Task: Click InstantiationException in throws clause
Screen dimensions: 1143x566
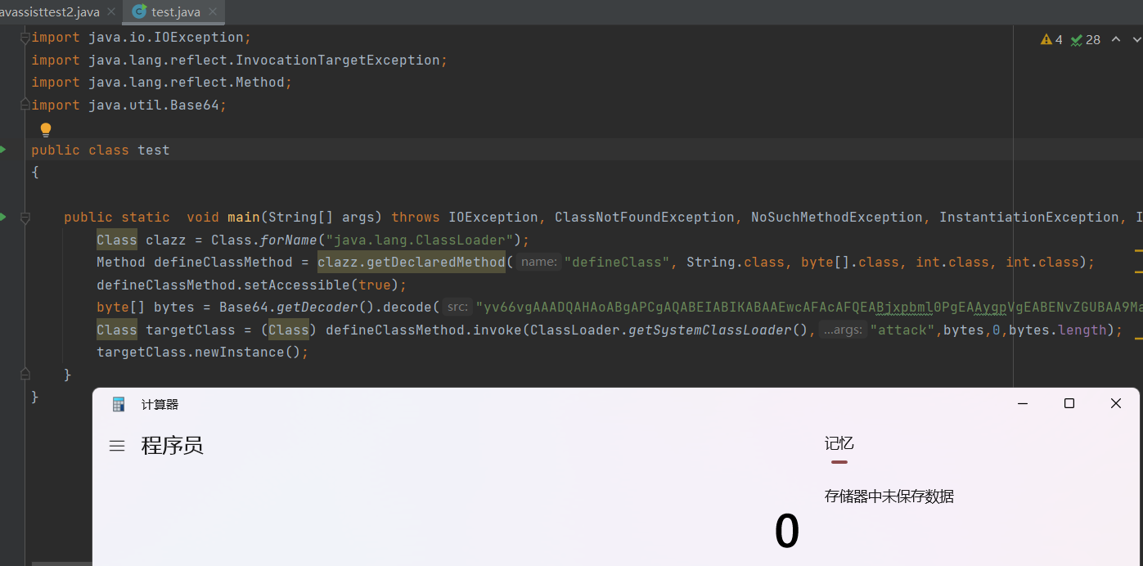Action: 1029,218
